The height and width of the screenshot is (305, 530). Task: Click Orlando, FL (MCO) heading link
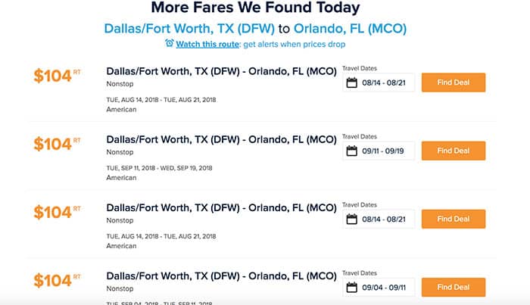(350, 29)
